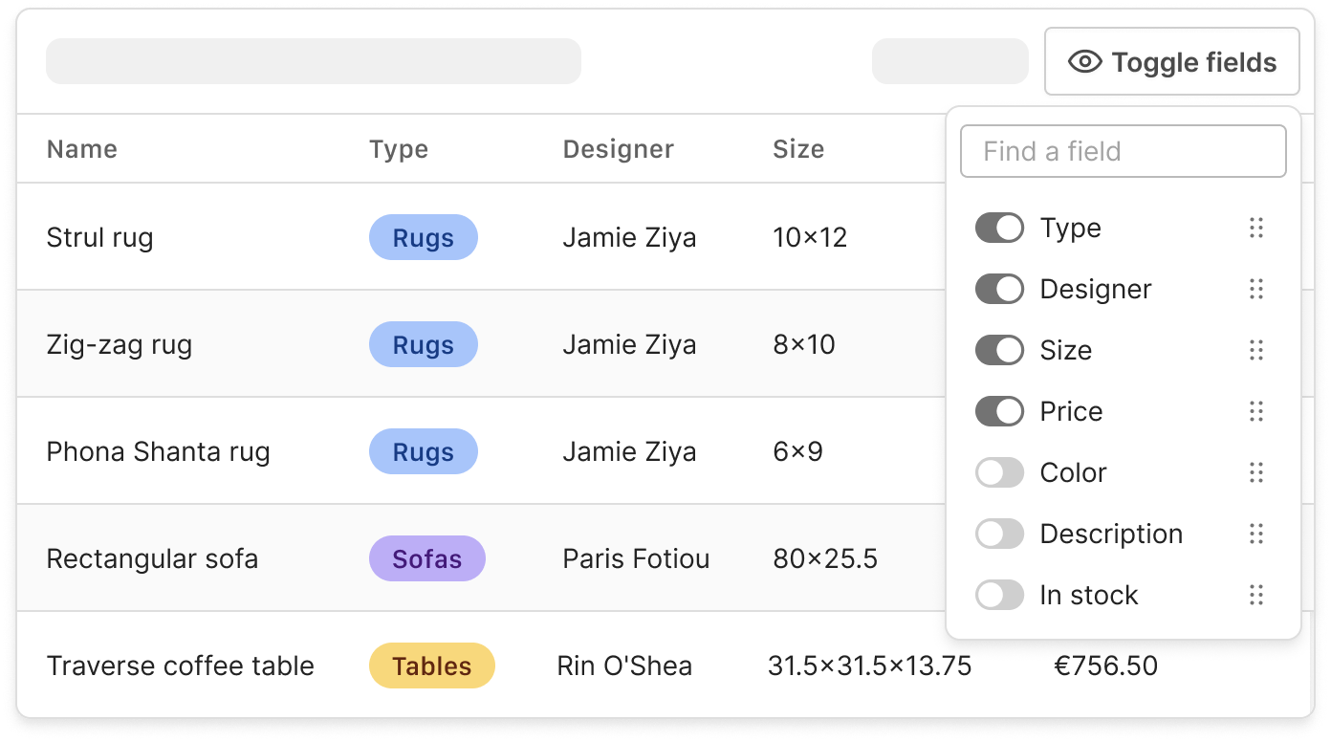Viewport: 1331px width, 742px height.
Task: Click the drag handle beside Size
Action: [1256, 350]
